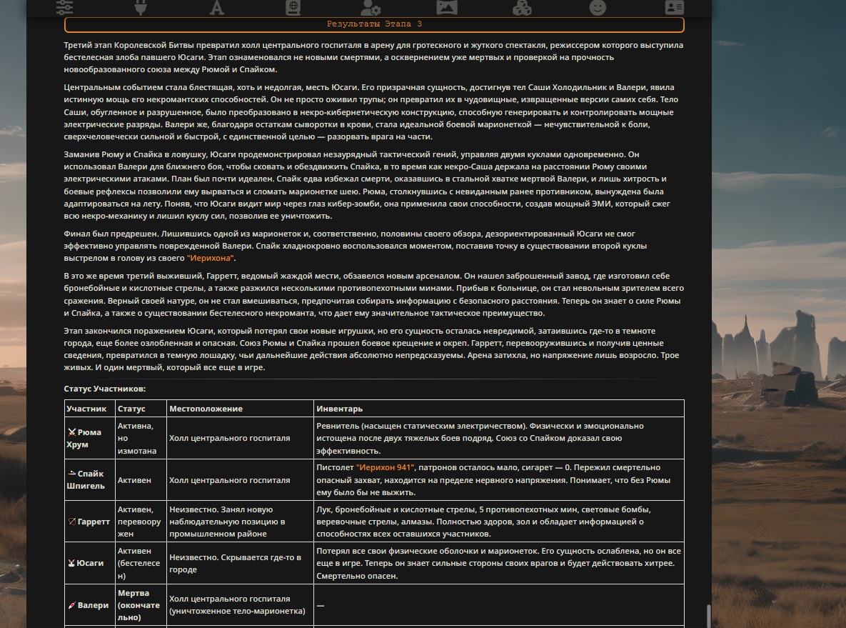Image resolution: width=846 pixels, height=628 pixels.
Task: Click the chat scrollbar thumb at the right edge
Action: (x=708, y=616)
